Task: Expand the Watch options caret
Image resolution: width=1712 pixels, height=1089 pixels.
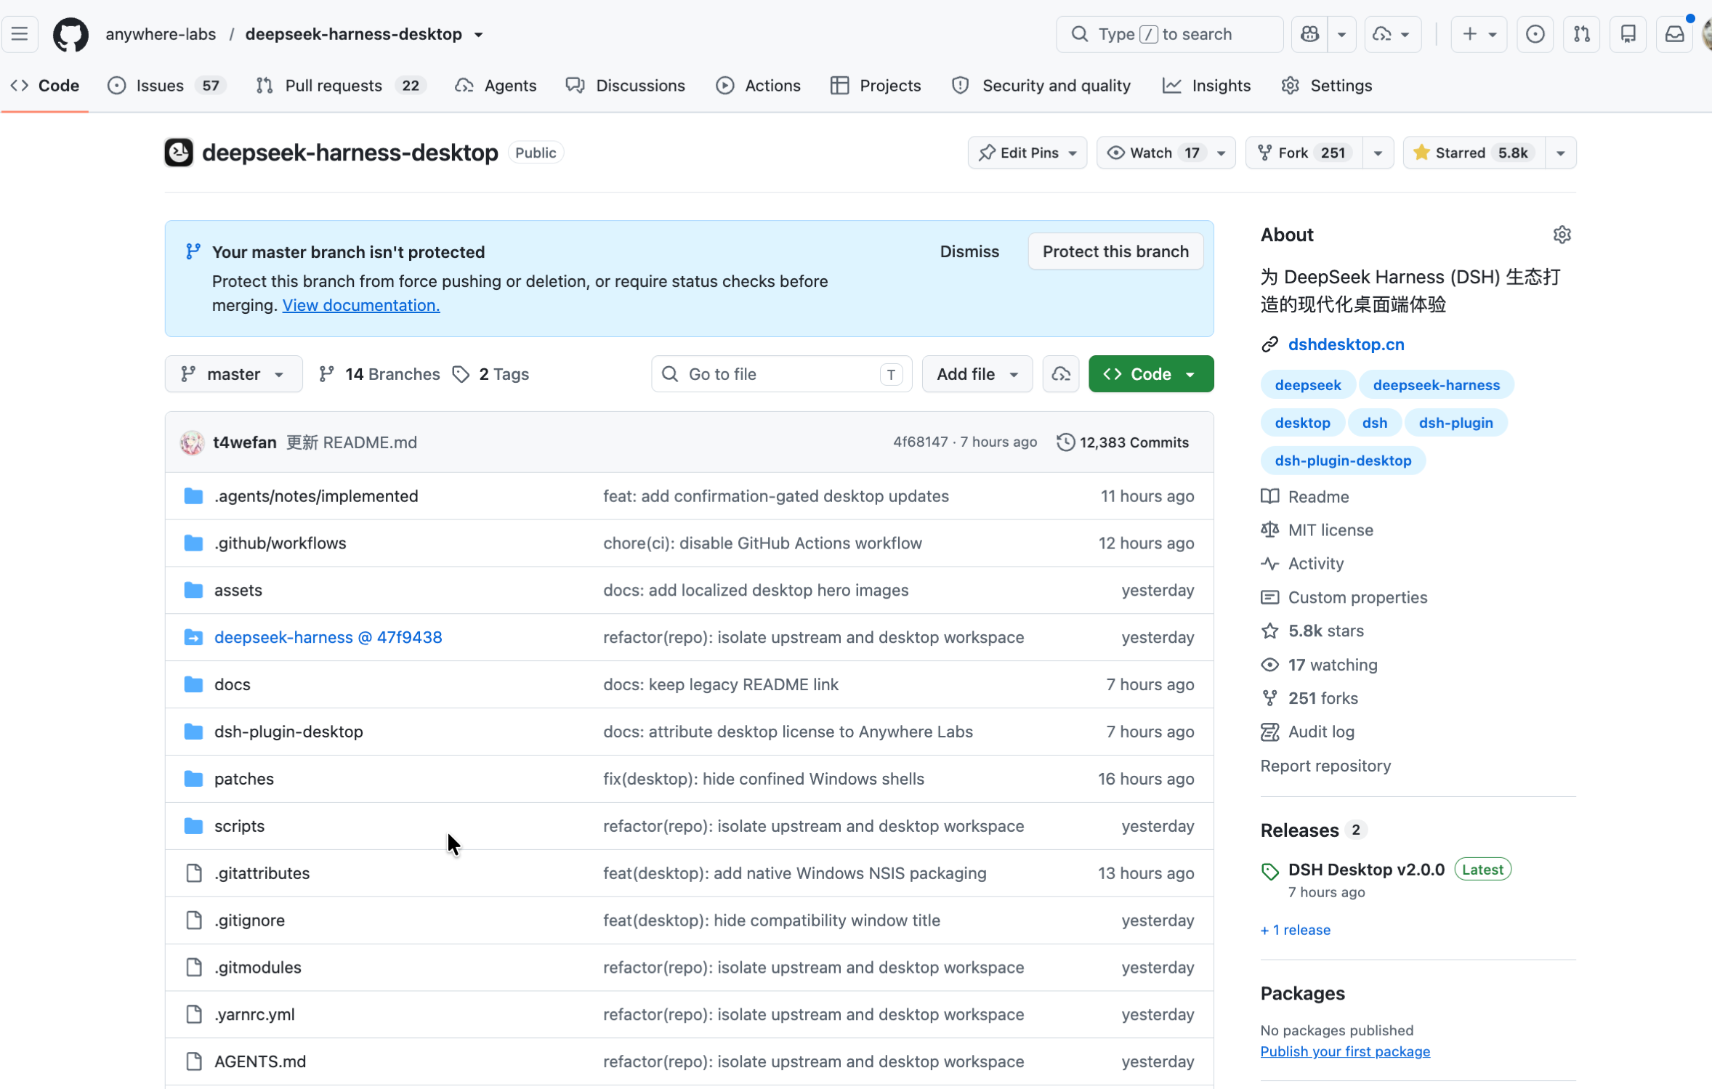Action: click(1222, 153)
